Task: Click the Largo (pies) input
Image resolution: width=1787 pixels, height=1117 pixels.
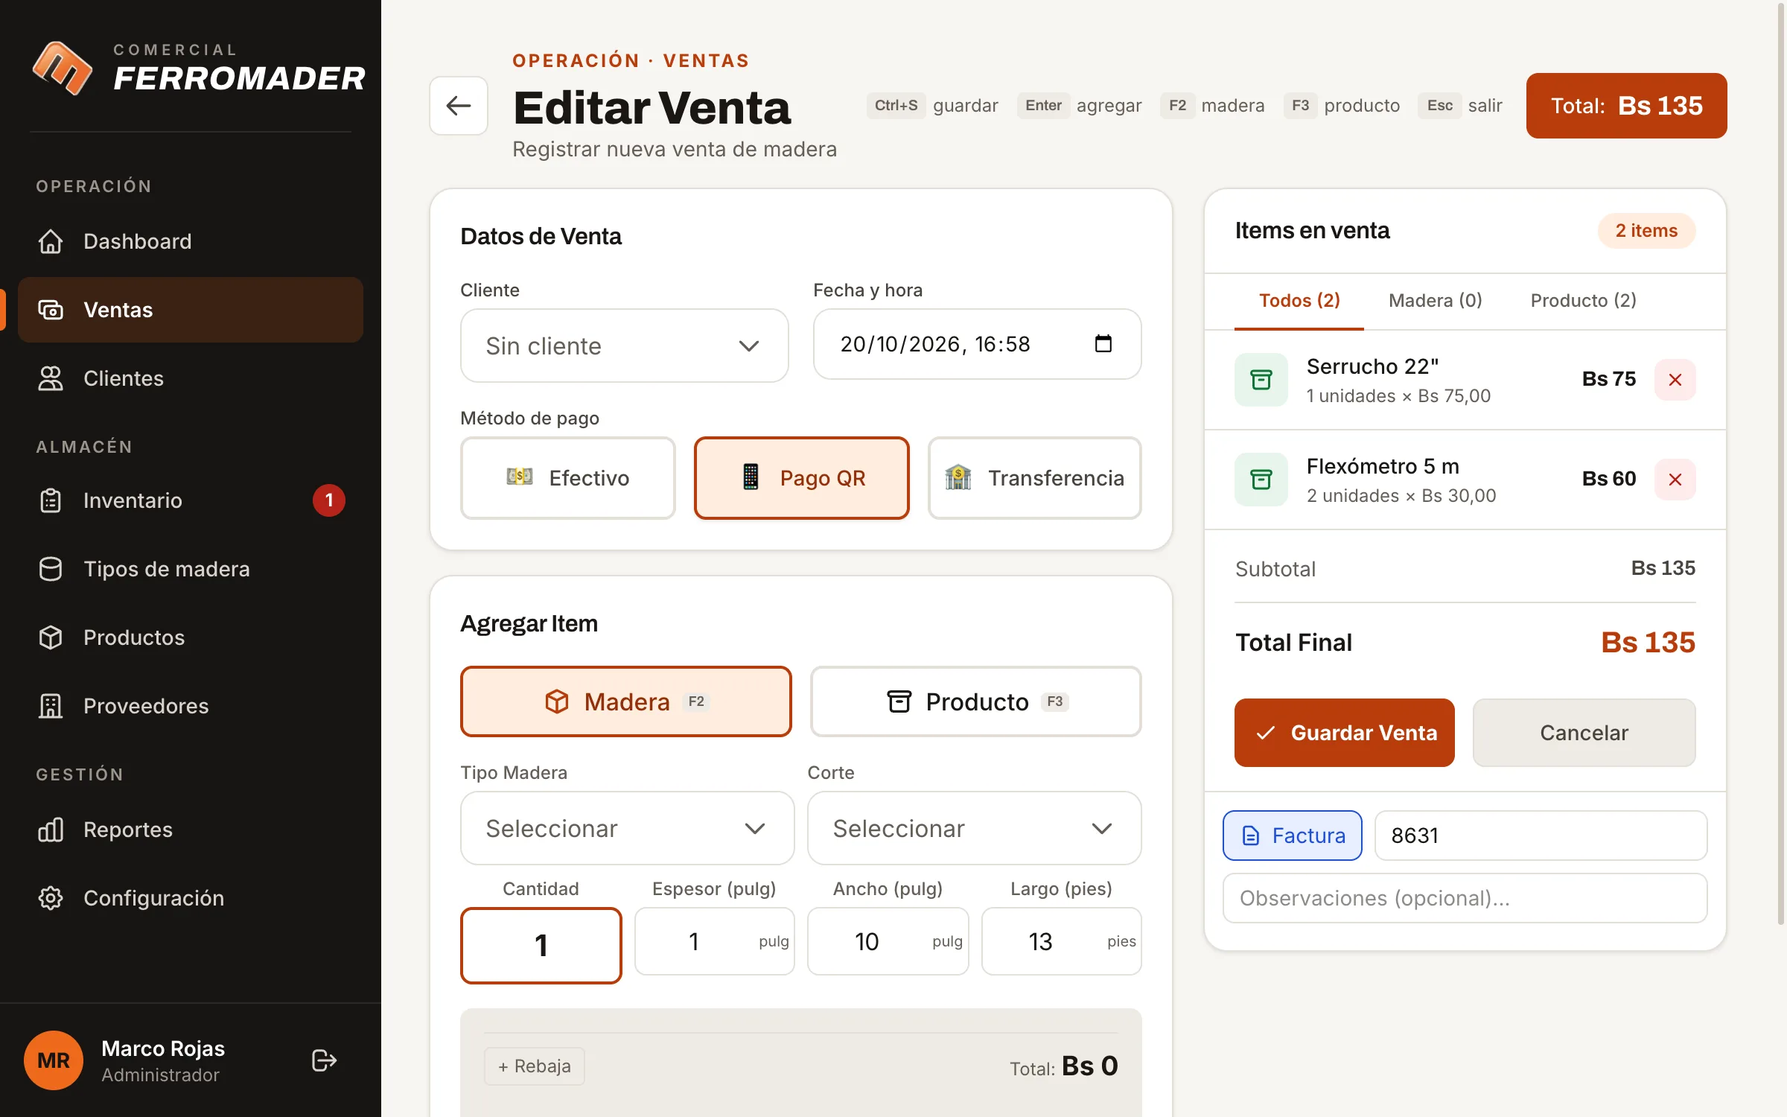Action: [1062, 941]
